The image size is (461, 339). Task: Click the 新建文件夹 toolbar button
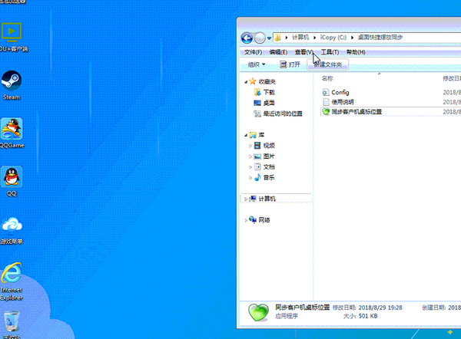[x=328, y=64]
